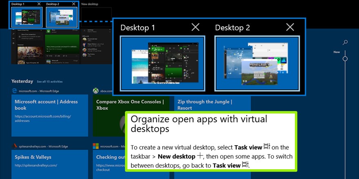
Task: Like the Xbox post with heart icon
Action: (47, 56)
